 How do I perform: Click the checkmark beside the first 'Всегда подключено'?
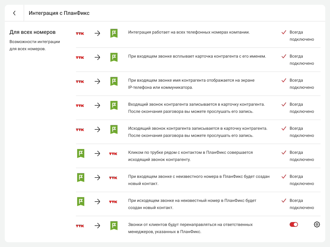tap(284, 32)
